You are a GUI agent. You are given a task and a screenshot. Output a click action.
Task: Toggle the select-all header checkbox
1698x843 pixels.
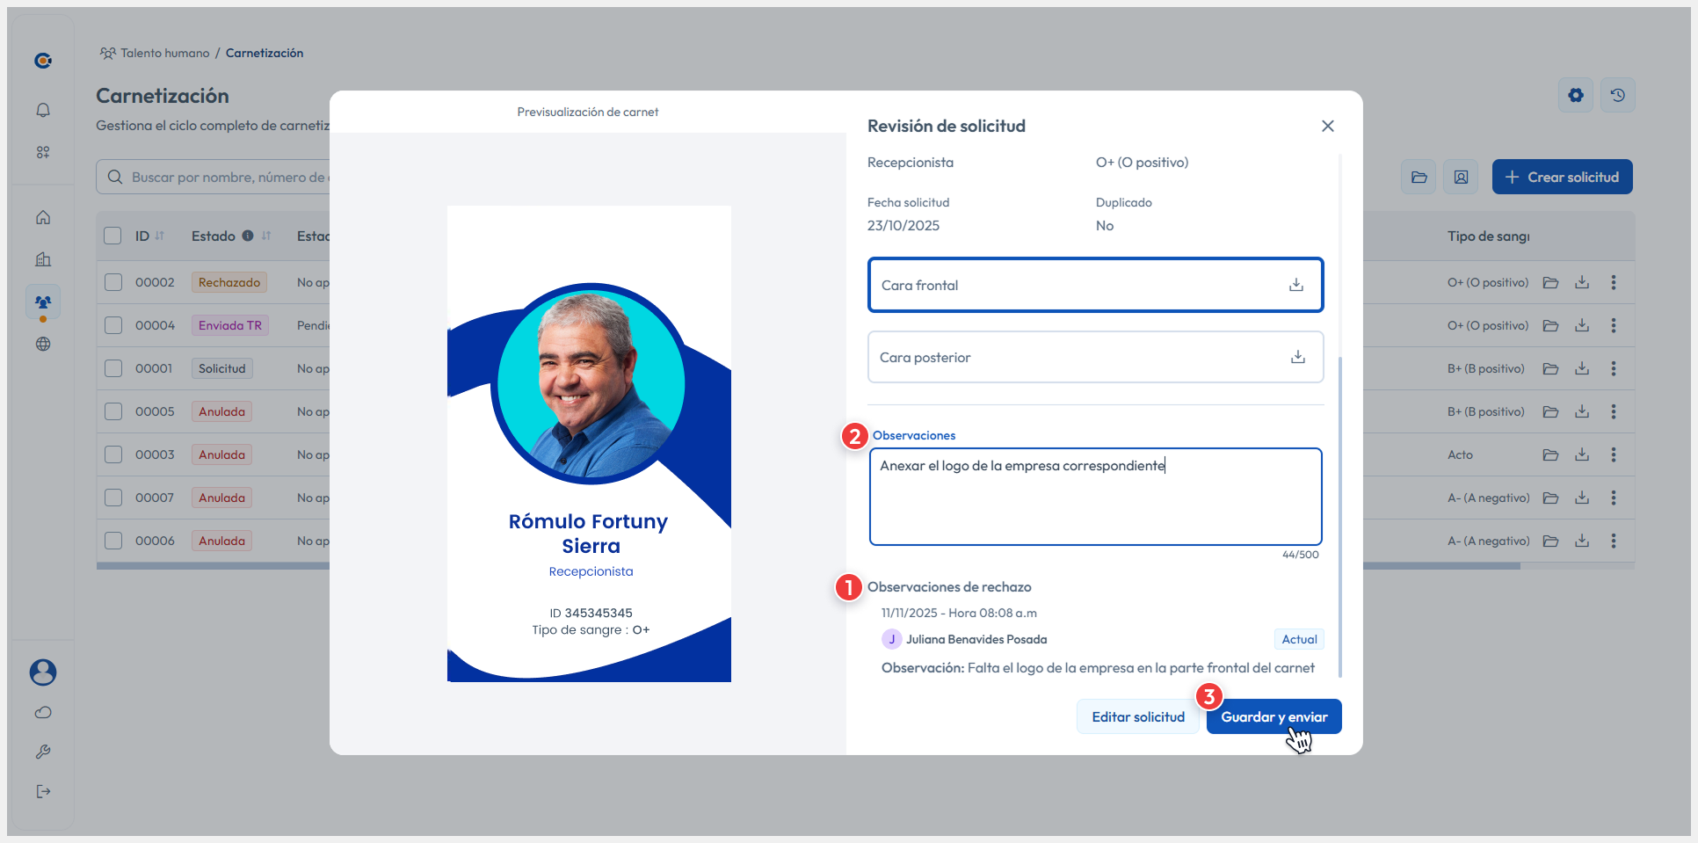112,236
